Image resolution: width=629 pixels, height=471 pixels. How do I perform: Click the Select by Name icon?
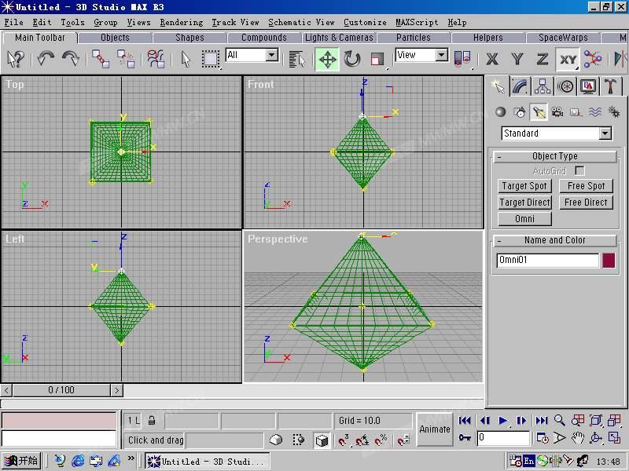click(296, 60)
